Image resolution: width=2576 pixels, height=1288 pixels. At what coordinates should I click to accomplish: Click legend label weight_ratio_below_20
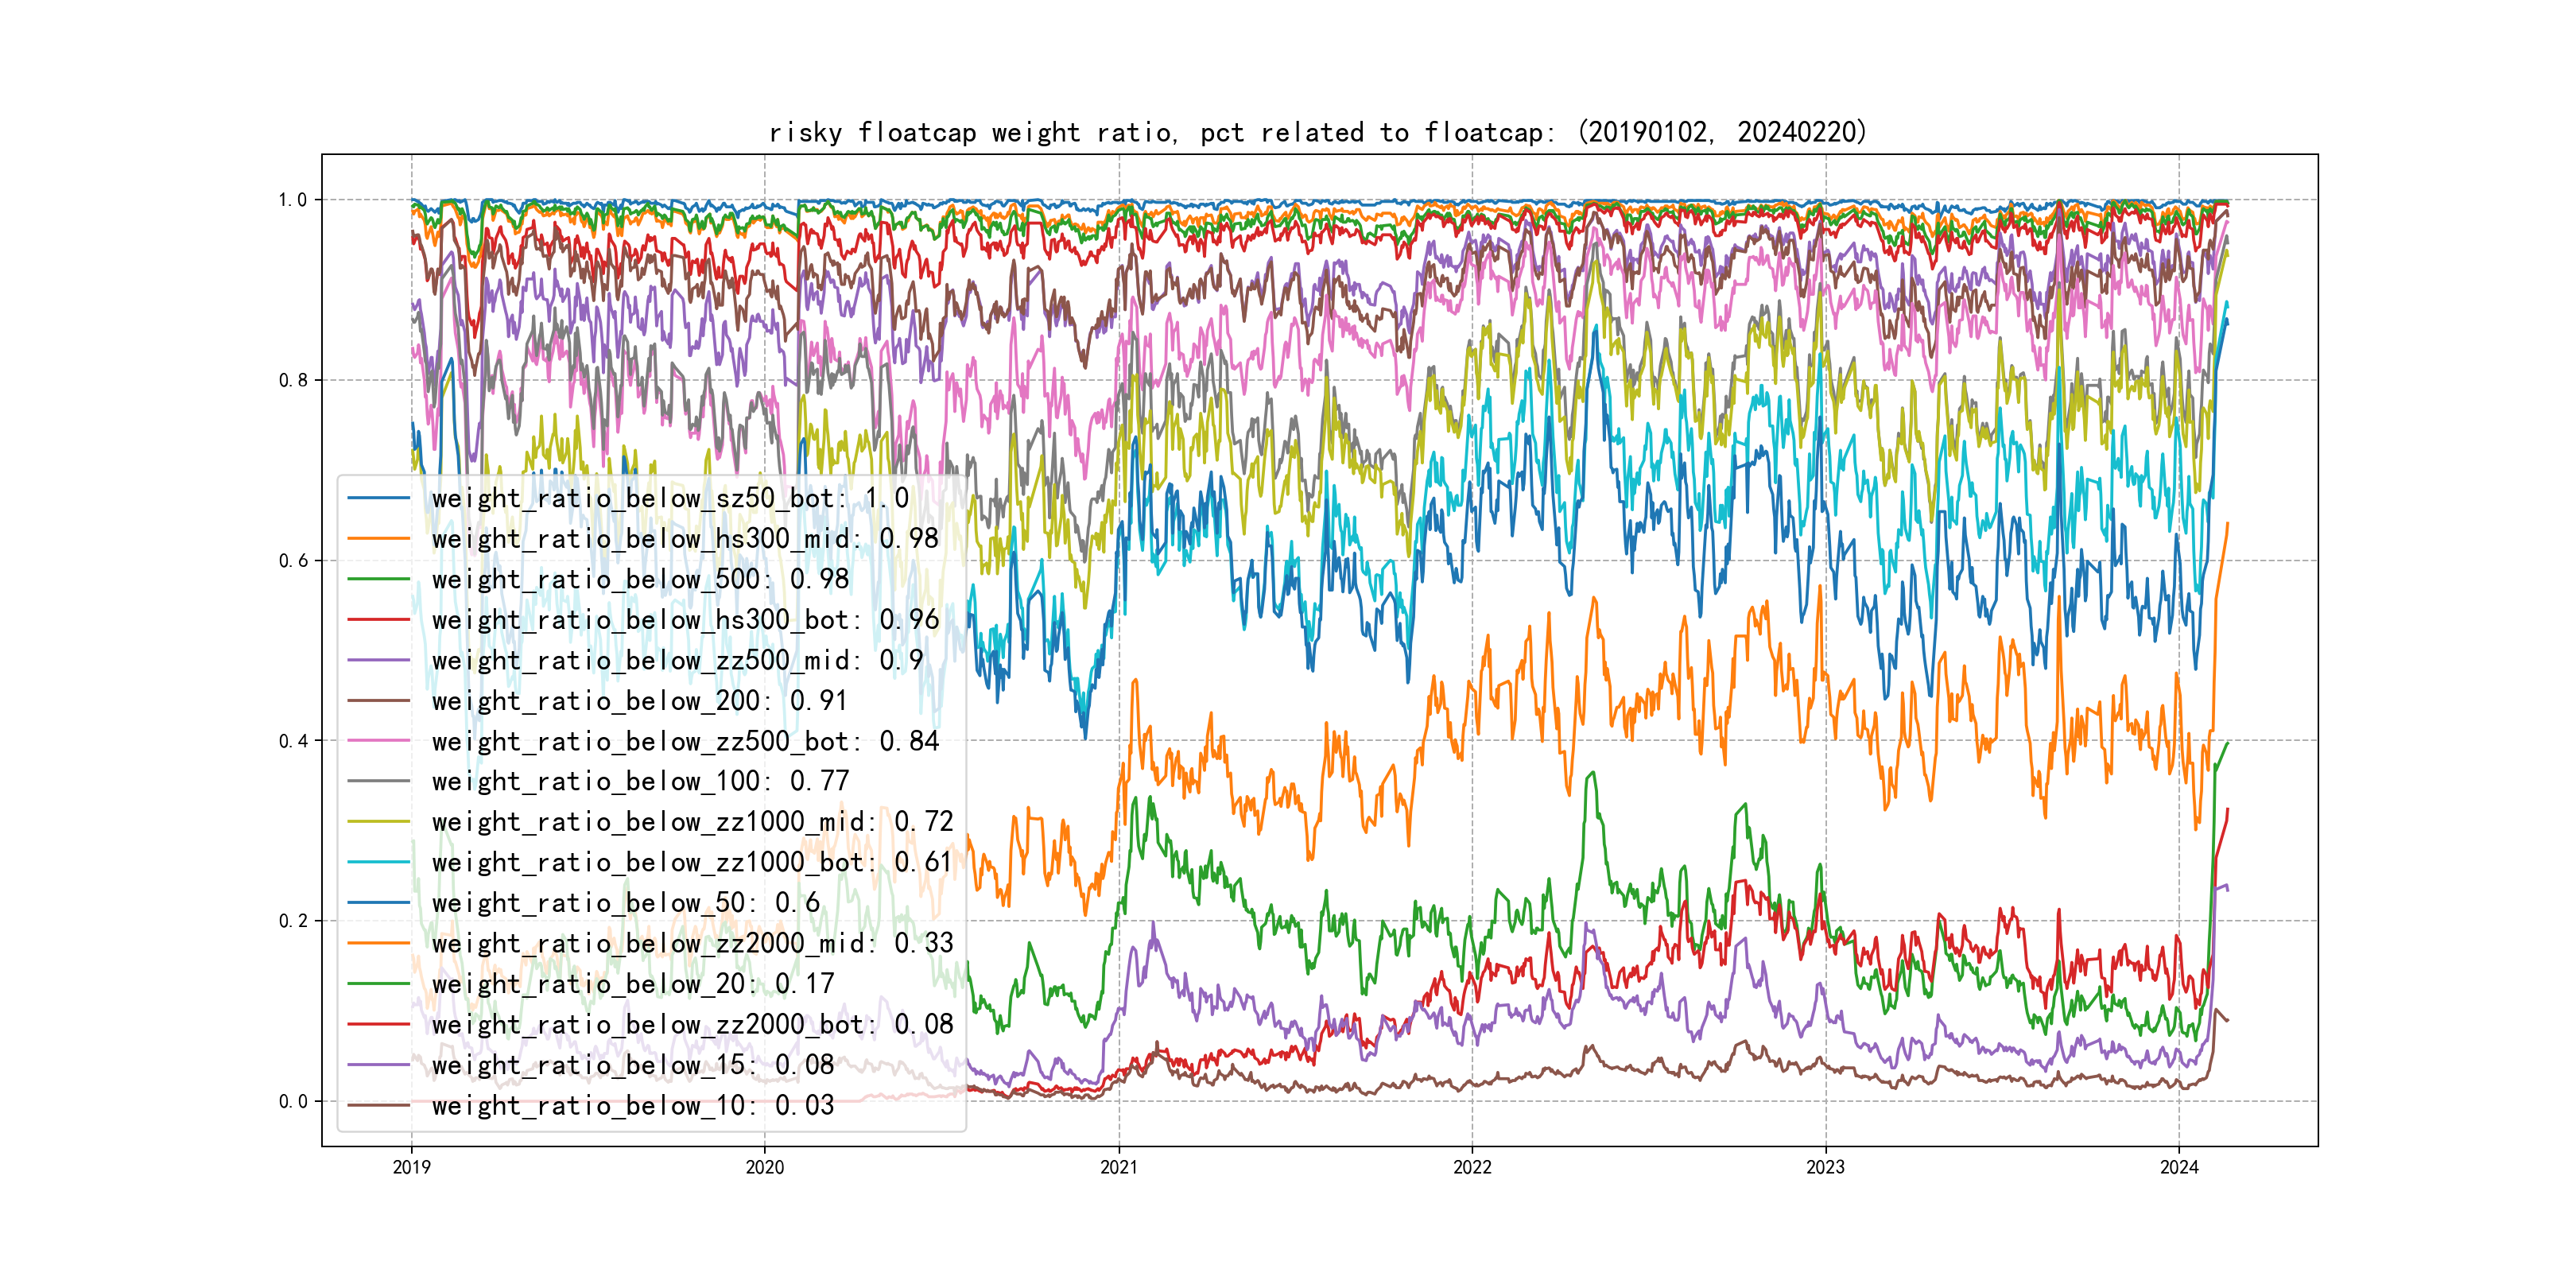point(632,984)
